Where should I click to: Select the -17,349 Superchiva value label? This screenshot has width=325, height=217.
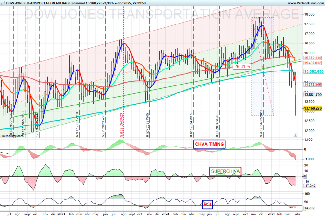pos(310,186)
